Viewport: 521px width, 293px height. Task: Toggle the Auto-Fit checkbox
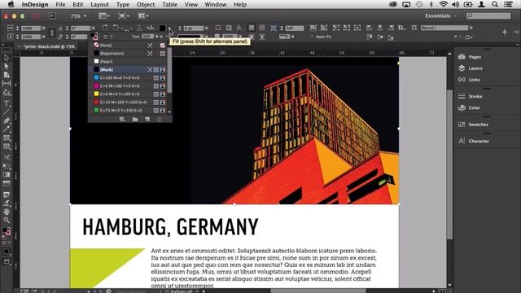(312, 37)
